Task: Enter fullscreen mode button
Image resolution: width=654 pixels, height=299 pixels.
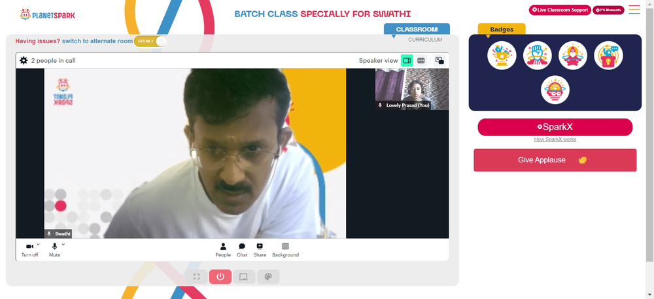Action: (197, 277)
